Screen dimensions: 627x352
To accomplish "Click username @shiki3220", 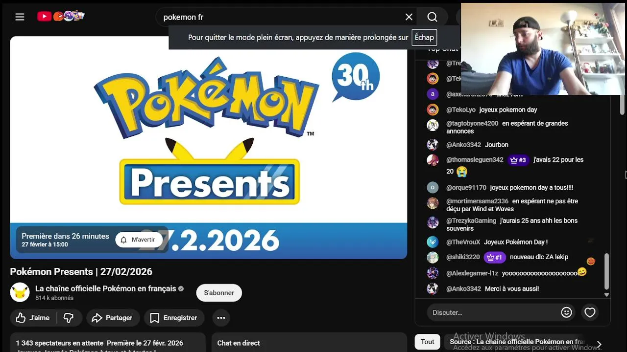I will (x=463, y=257).
